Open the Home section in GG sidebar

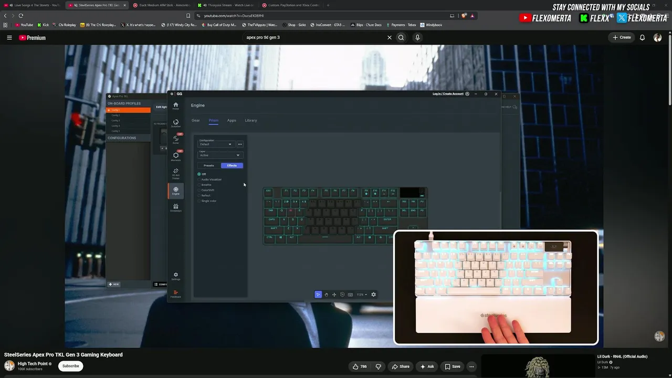click(175, 106)
